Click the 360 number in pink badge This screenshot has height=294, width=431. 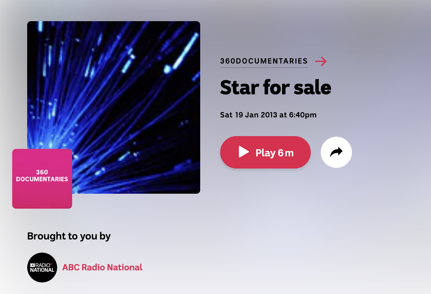[x=42, y=172]
